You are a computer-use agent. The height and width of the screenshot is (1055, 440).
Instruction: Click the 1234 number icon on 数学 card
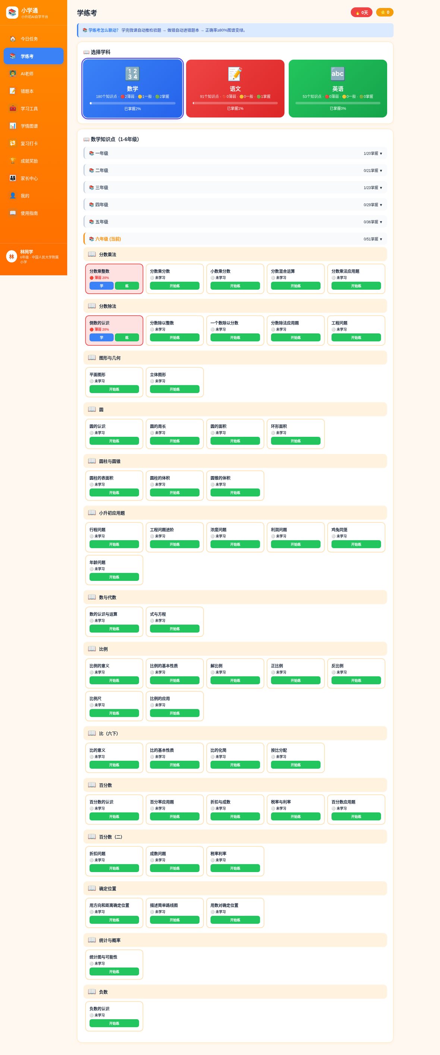click(x=132, y=74)
